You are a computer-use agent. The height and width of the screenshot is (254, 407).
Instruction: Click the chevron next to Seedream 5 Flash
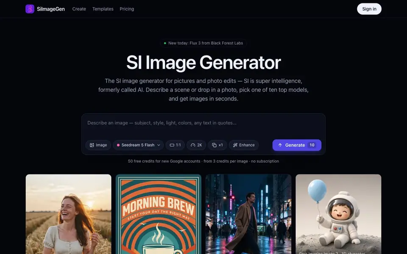point(159,145)
